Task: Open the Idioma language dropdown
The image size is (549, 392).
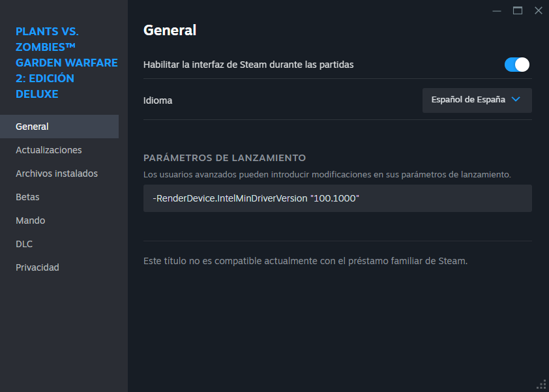Action: (477, 100)
